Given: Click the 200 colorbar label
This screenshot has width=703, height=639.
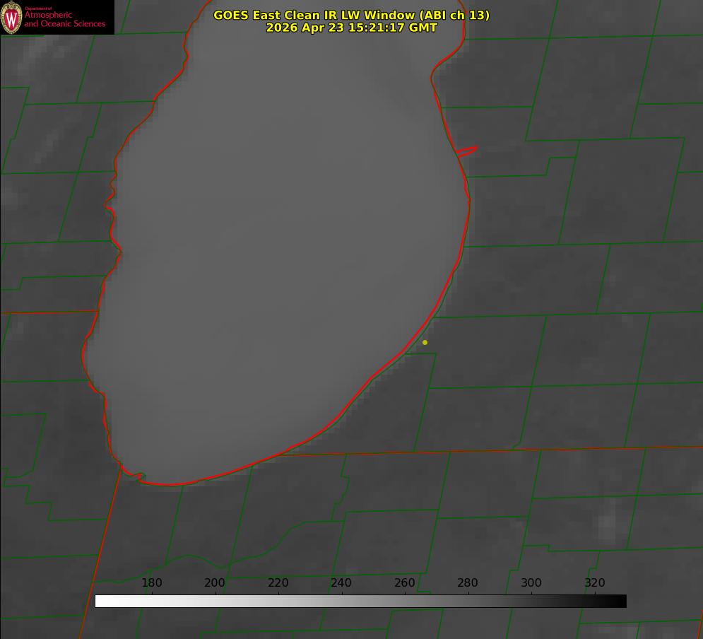Looking at the screenshot, I should (x=215, y=582).
